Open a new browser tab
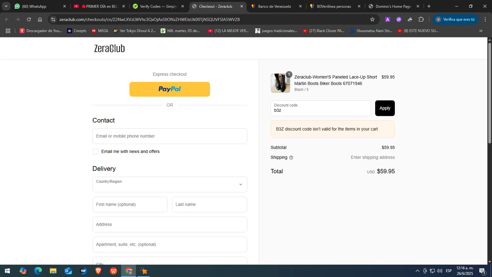The image size is (492, 277). (429, 6)
